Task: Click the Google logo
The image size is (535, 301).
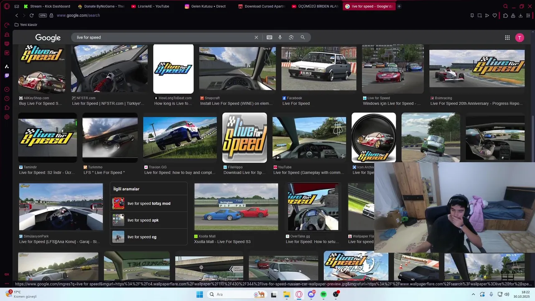Action: pyautogui.click(x=48, y=38)
